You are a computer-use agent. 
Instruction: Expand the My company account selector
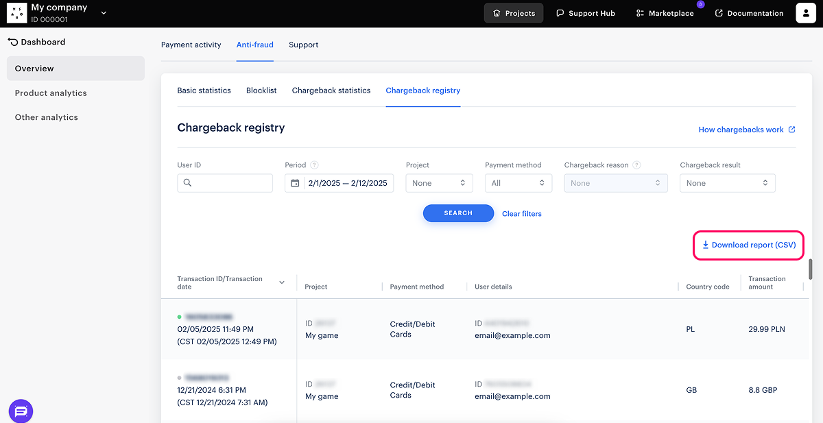(x=104, y=13)
